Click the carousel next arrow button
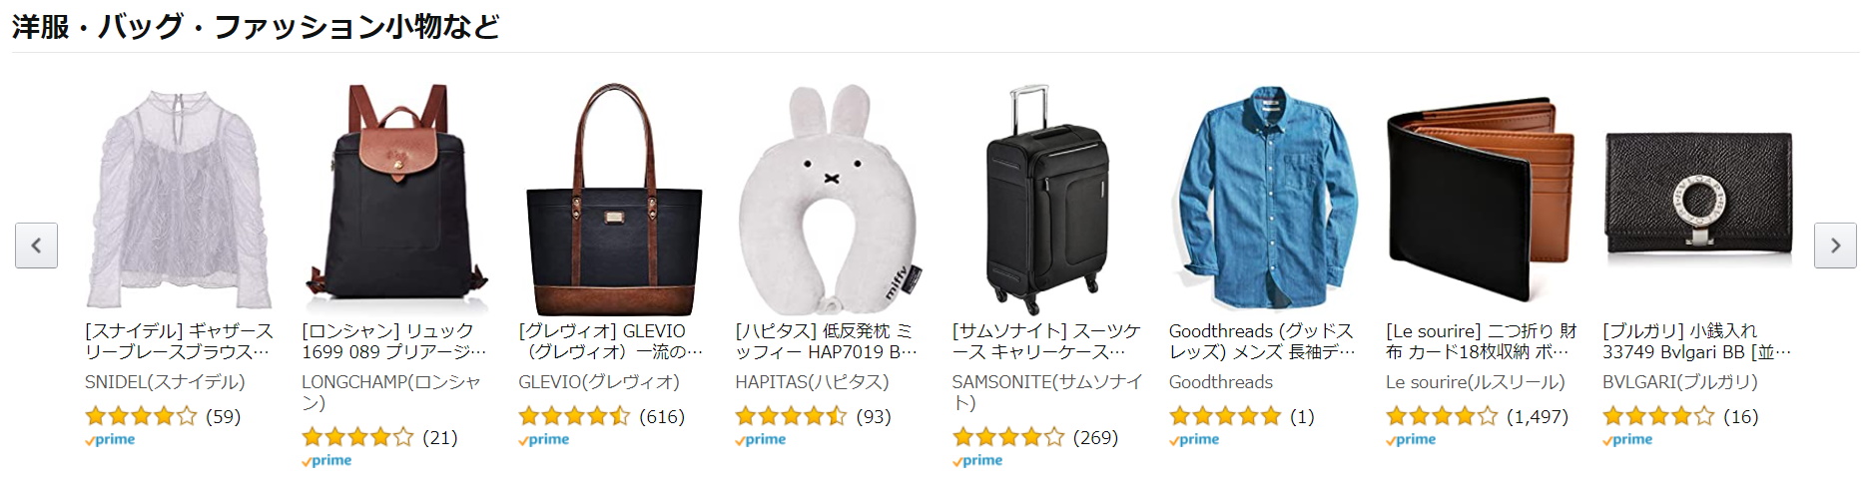 1835,246
